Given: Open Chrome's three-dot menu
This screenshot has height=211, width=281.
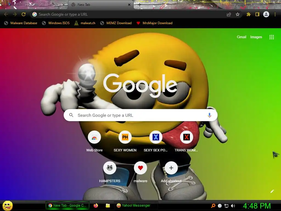Looking at the screenshot, I should point(275,14).
